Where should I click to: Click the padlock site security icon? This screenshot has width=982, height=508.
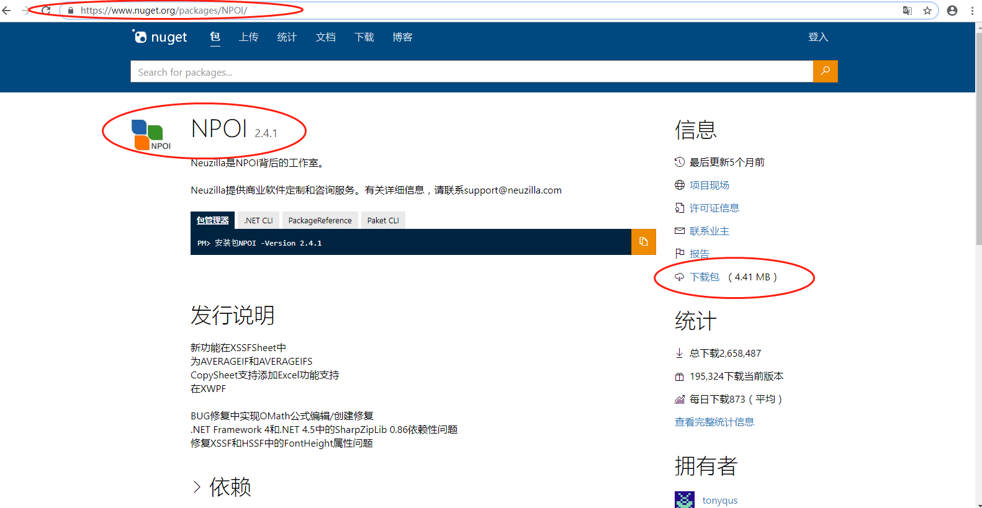[71, 11]
